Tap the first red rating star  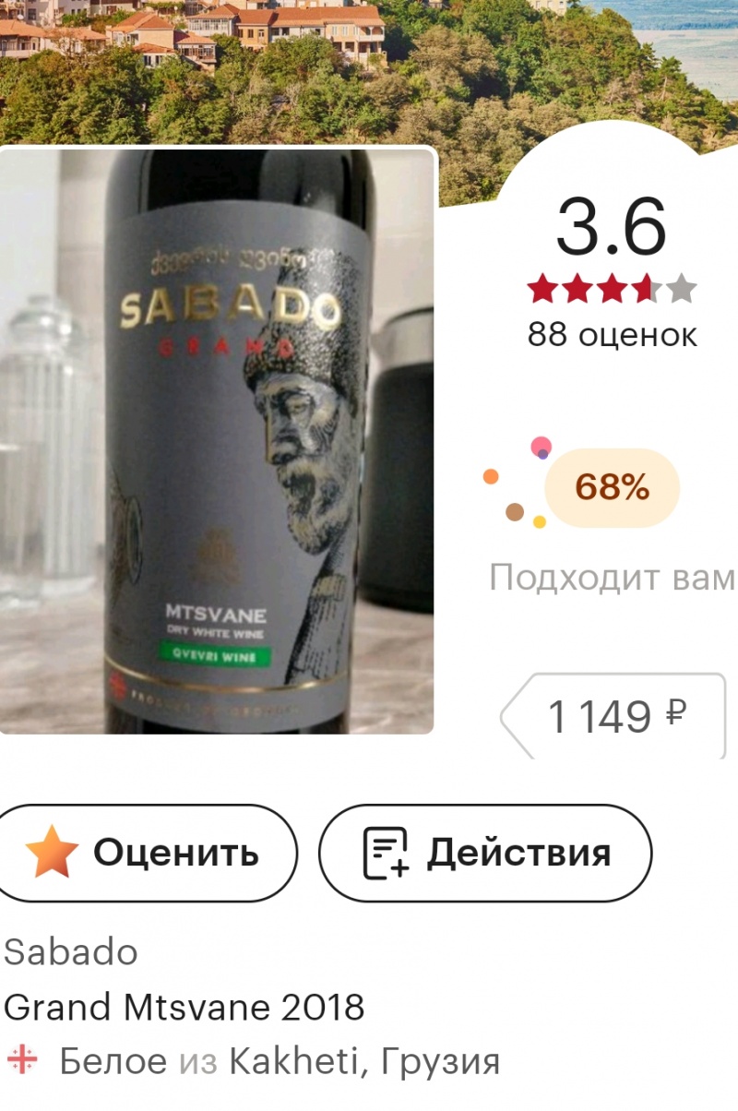coord(542,289)
